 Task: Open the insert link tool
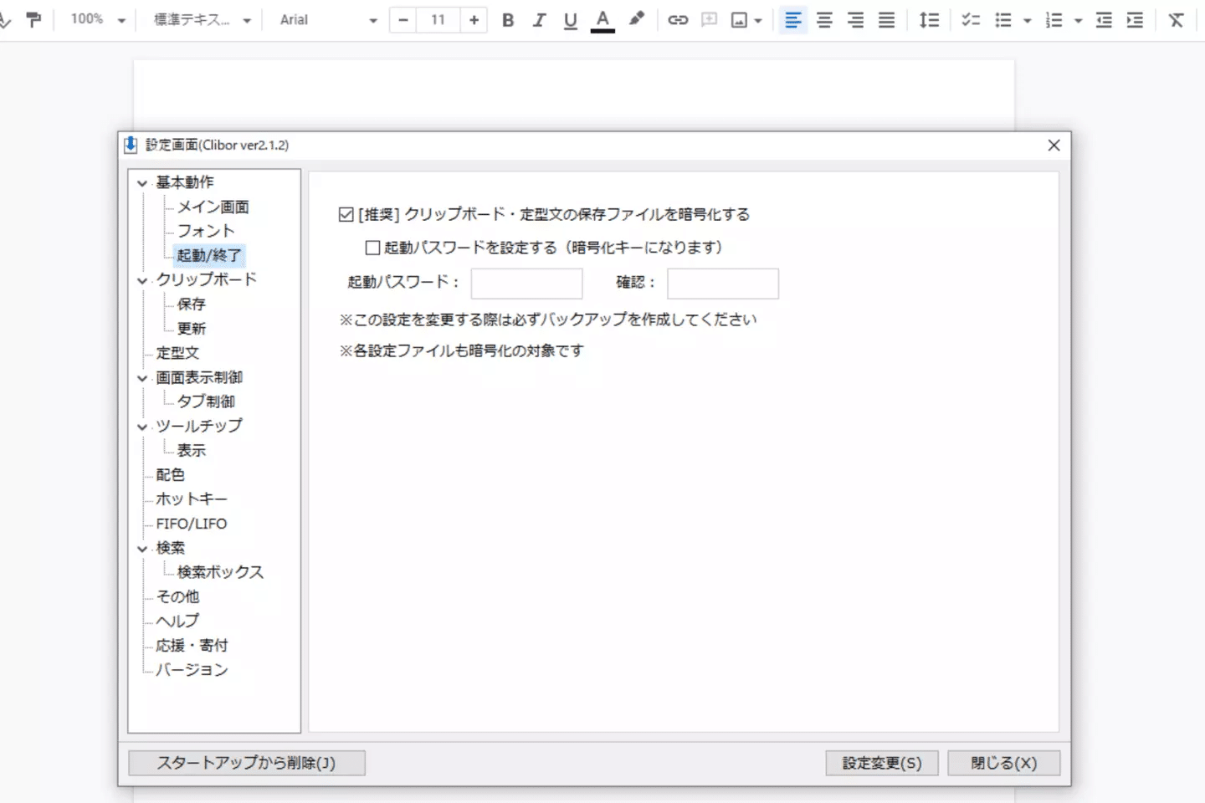tap(678, 20)
